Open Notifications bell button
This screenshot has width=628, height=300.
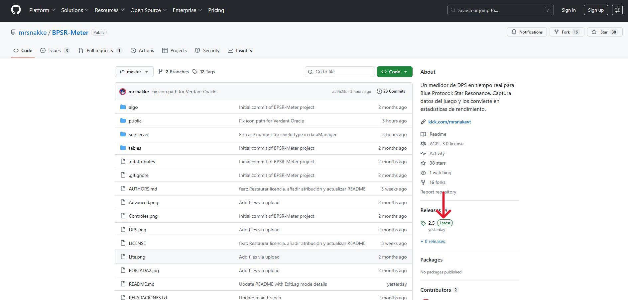pos(527,32)
